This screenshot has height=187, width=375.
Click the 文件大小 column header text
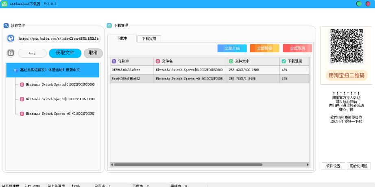point(242,61)
